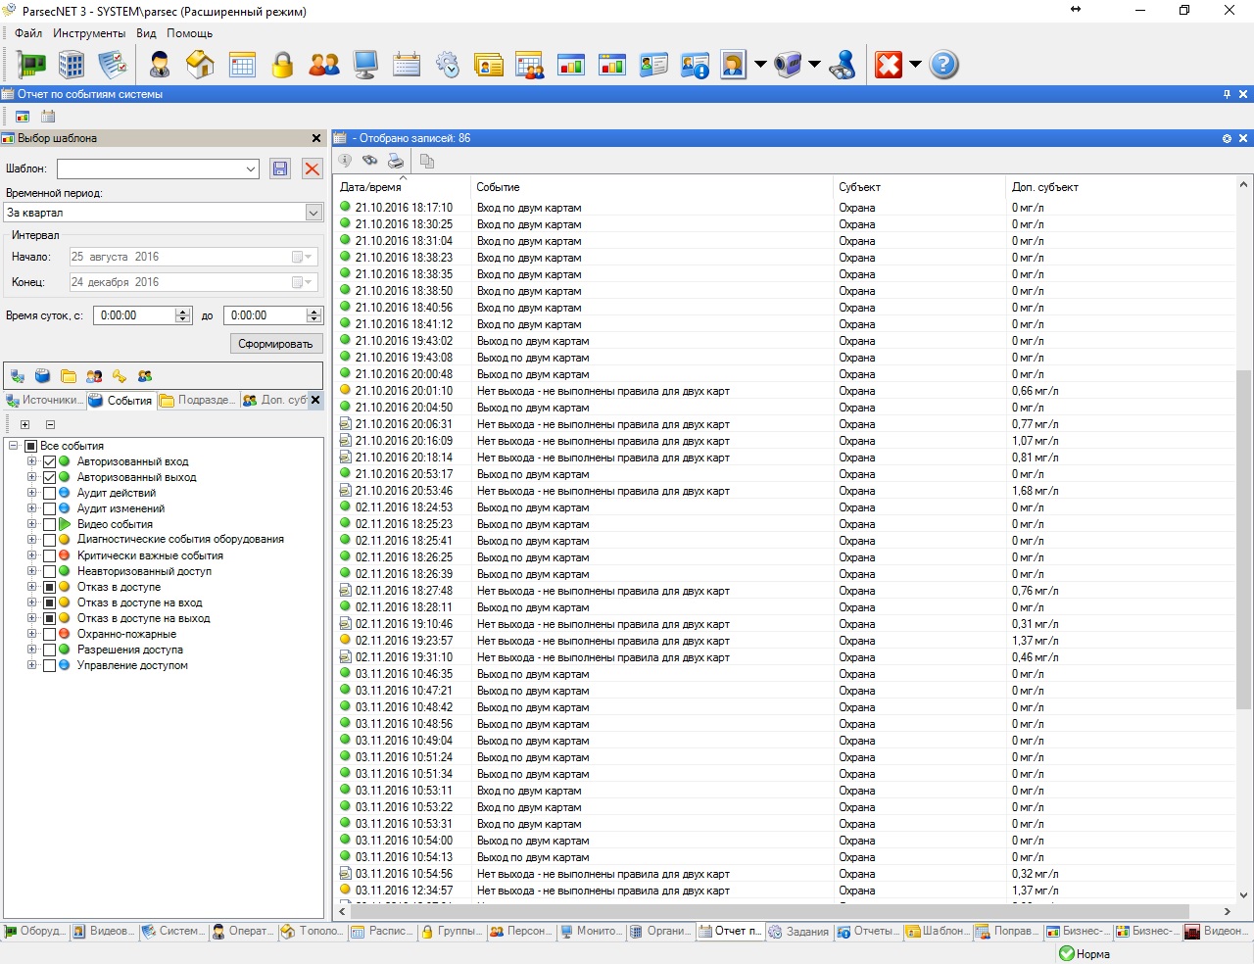1254x964 pixels.
Task: Click the blue database events filter icon
Action: 43,376
